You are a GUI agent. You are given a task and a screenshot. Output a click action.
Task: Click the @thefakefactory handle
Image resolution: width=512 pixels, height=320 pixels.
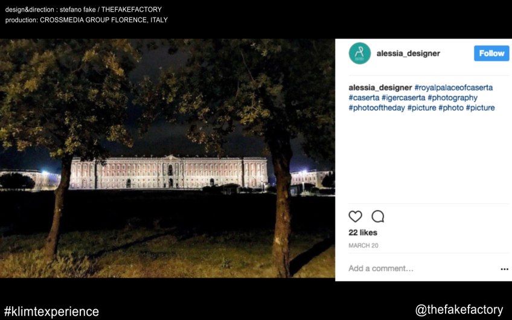coord(459,310)
